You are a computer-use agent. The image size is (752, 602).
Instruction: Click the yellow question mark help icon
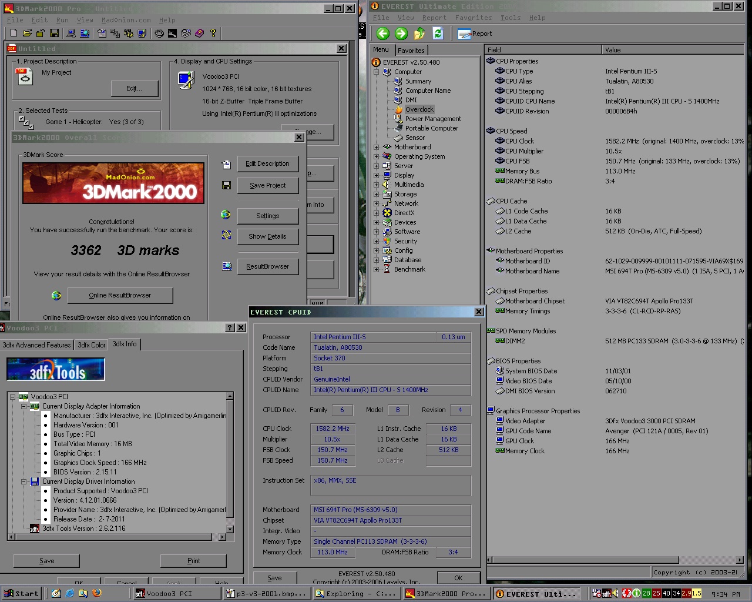(213, 34)
